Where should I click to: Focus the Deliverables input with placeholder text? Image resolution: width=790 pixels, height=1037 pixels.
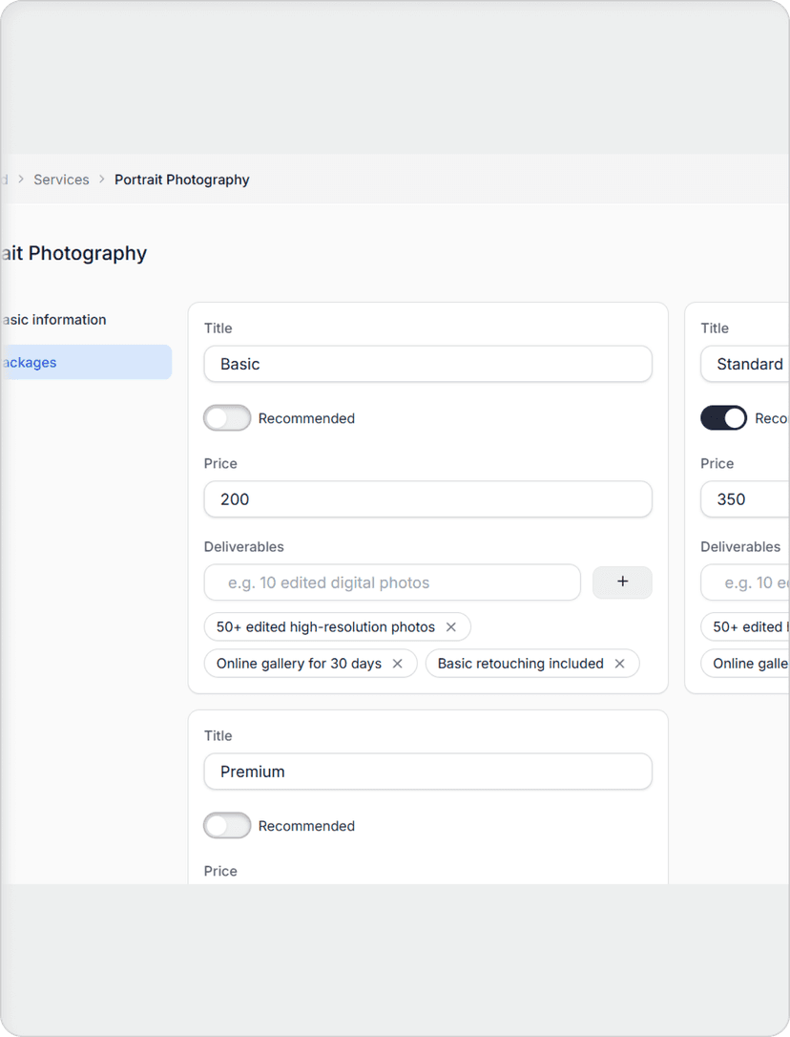point(391,582)
